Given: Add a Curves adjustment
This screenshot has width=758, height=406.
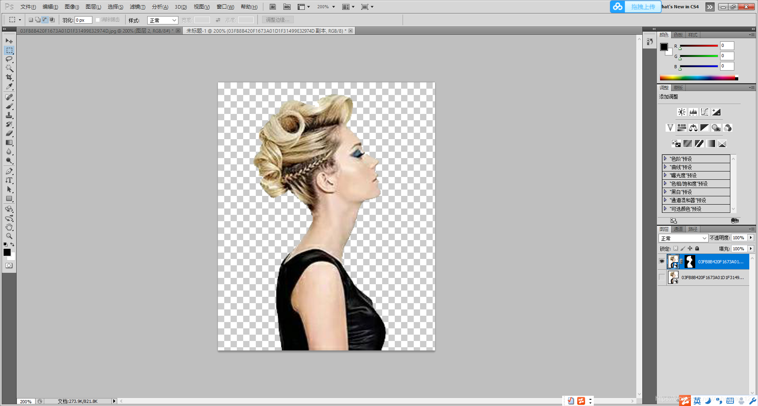Looking at the screenshot, I should (705, 112).
